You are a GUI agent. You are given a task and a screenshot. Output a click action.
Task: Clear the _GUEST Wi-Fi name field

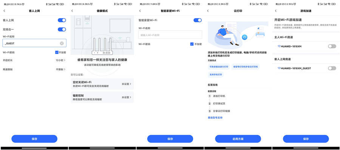[62, 43]
